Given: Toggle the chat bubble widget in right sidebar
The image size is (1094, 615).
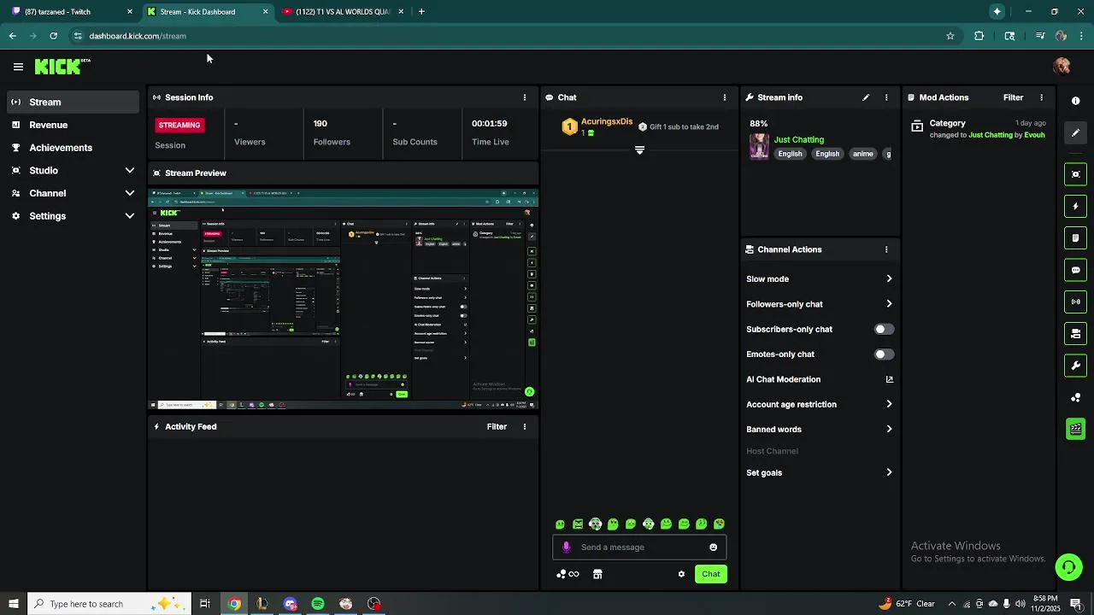Looking at the screenshot, I should point(1076,270).
